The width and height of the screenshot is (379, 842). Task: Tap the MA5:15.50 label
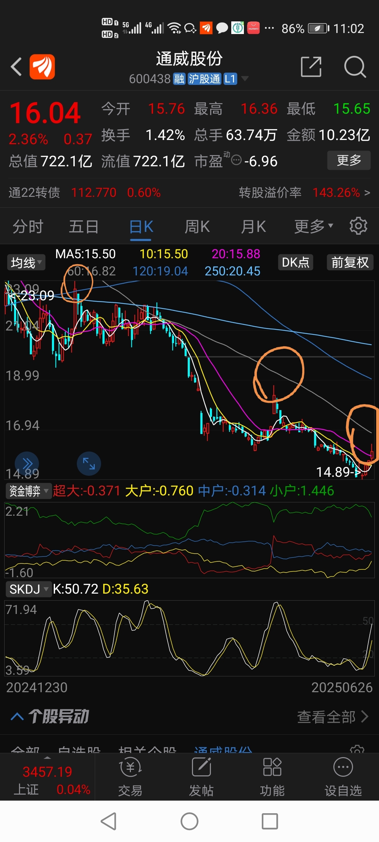[x=85, y=254]
